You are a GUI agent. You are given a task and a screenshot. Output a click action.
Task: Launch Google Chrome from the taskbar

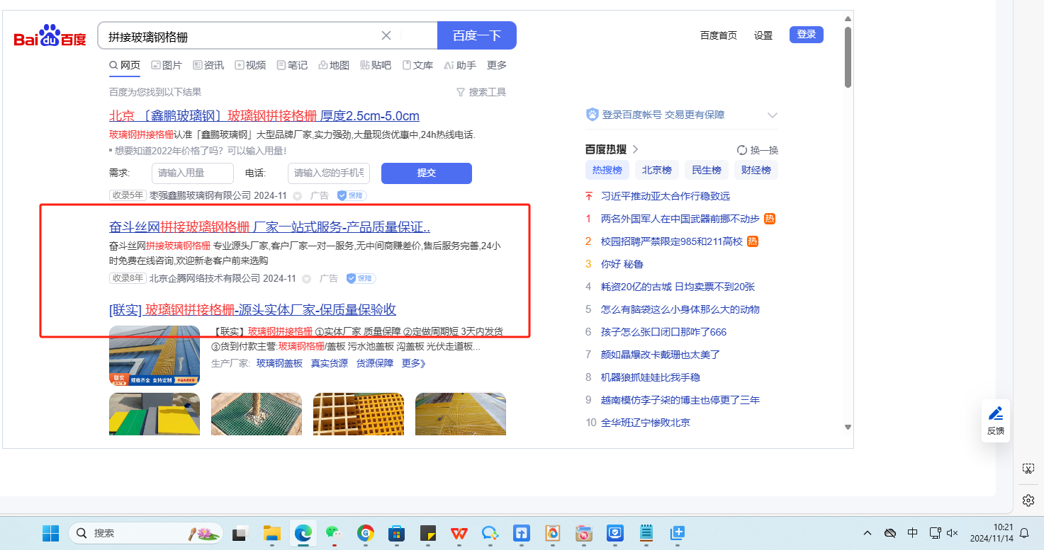tap(366, 533)
